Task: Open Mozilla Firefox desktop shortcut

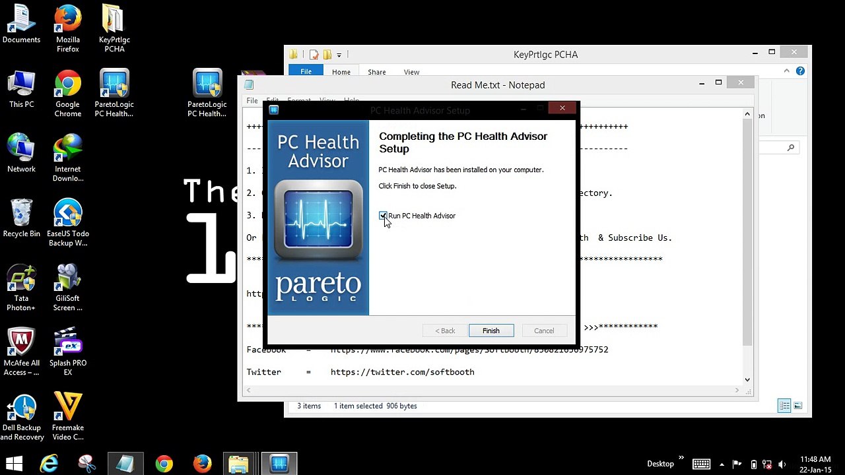Action: 67,29
